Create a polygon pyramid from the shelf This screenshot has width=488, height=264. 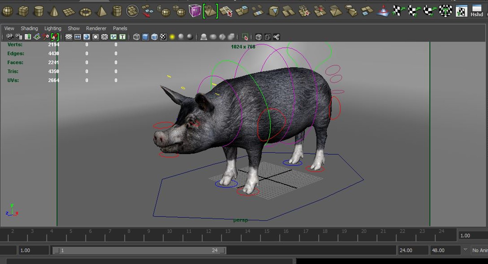101,11
